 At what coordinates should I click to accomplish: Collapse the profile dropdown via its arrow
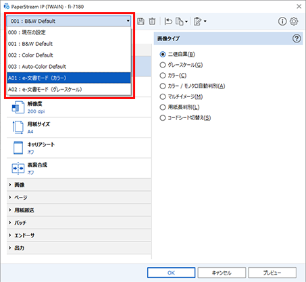point(128,21)
